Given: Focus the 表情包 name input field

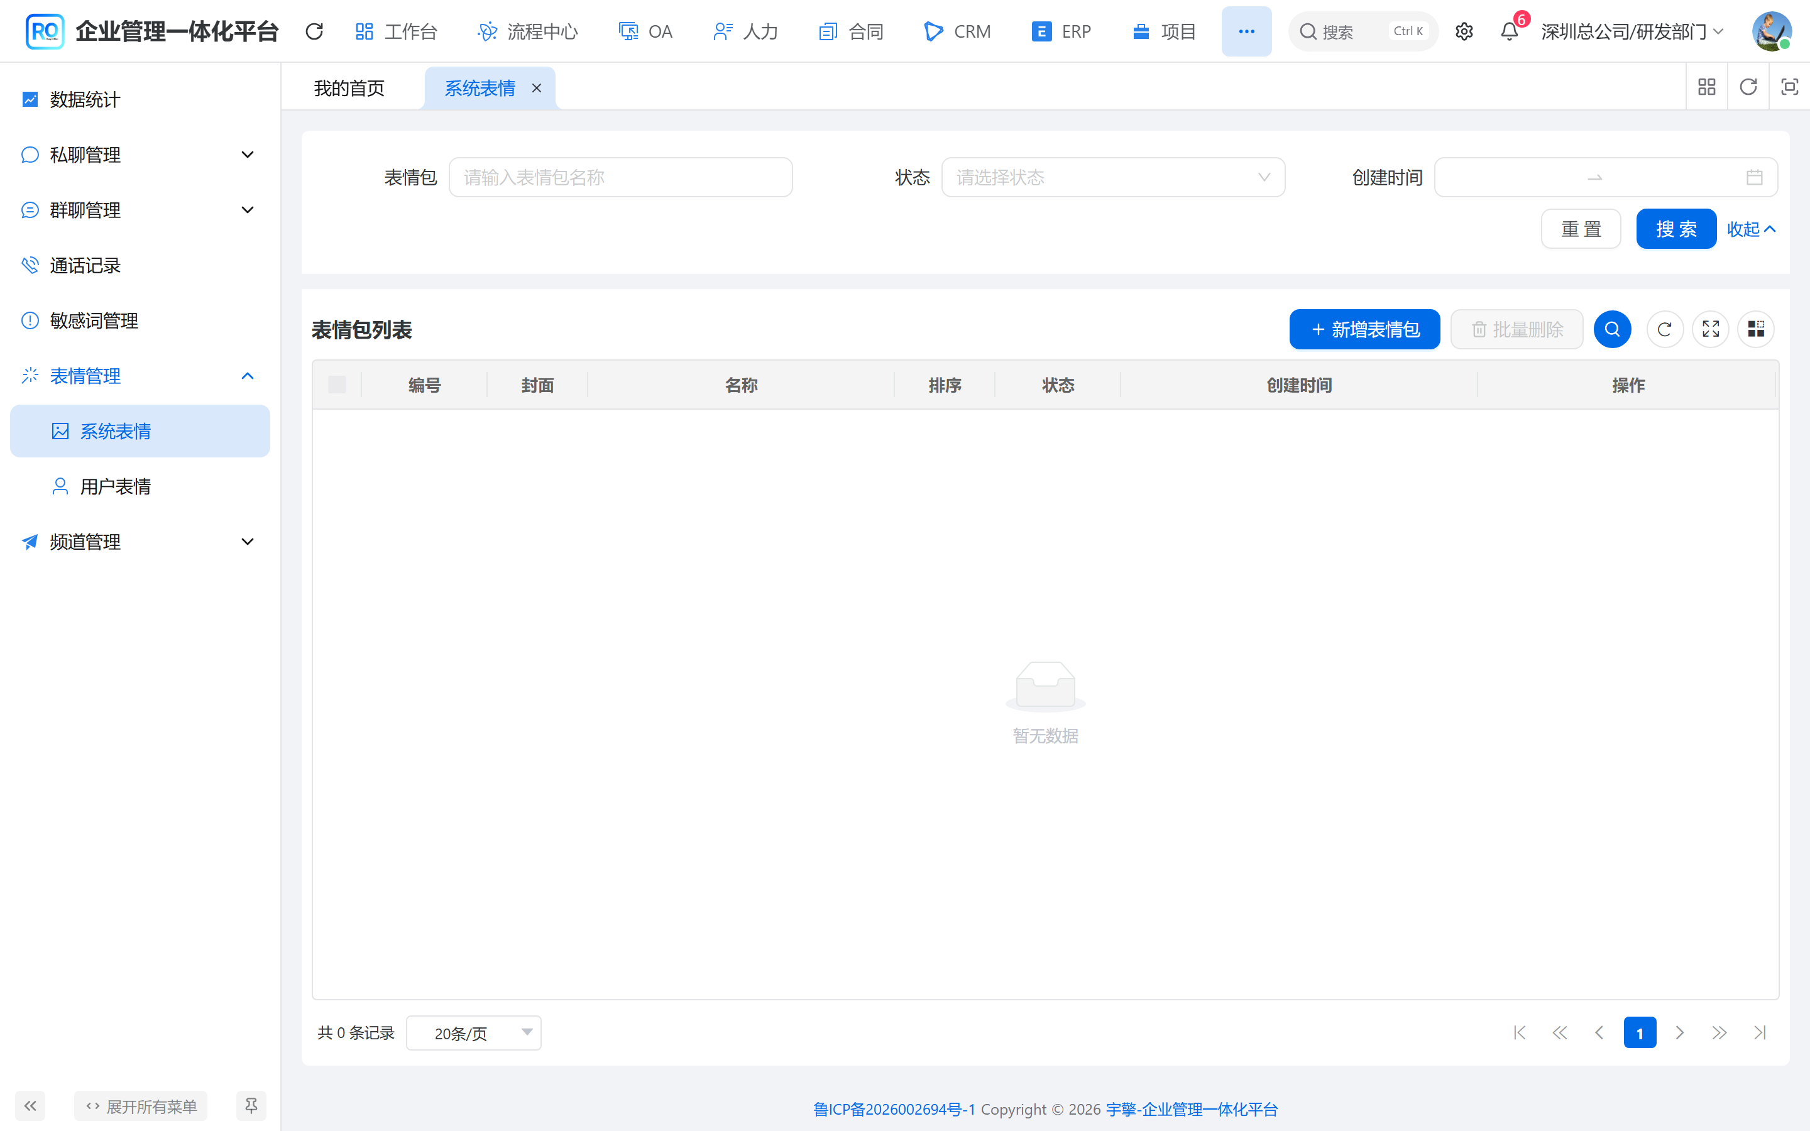Looking at the screenshot, I should (x=620, y=177).
